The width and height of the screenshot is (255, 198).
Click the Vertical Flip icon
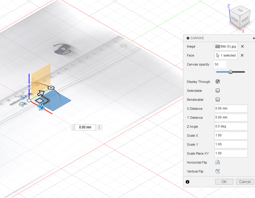pyautogui.click(x=218, y=171)
